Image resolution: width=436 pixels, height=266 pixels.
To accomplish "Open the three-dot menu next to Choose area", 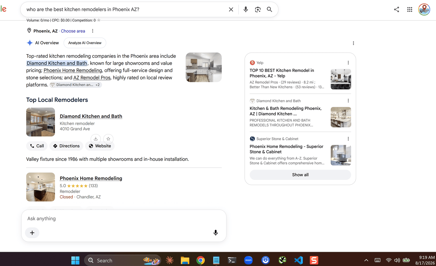I will (x=93, y=31).
